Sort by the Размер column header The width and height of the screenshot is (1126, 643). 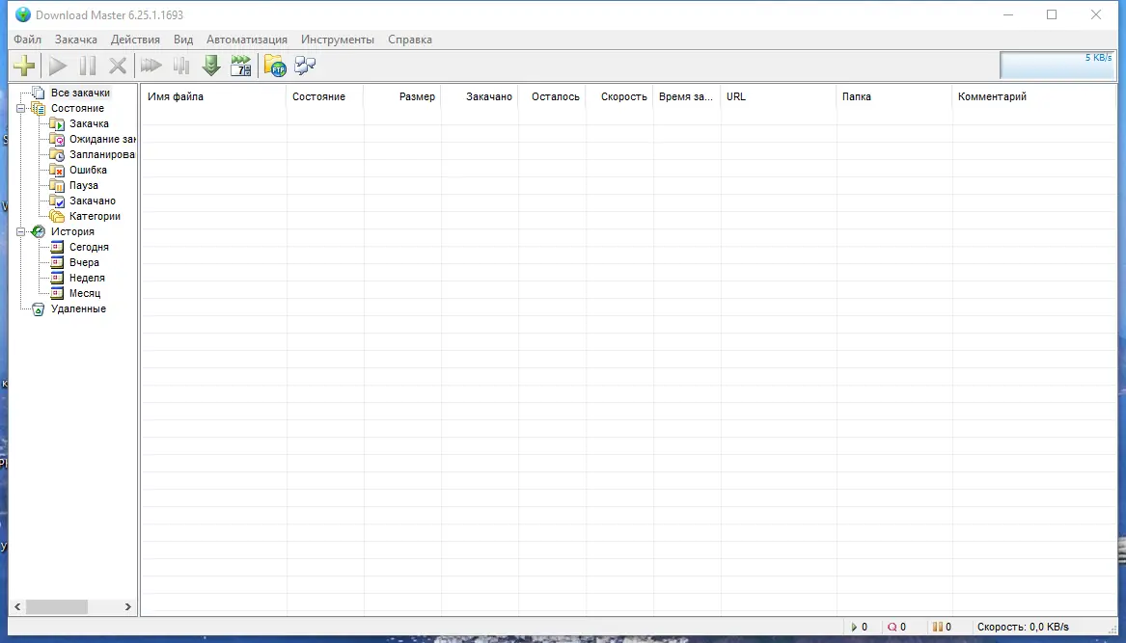[x=402, y=96]
